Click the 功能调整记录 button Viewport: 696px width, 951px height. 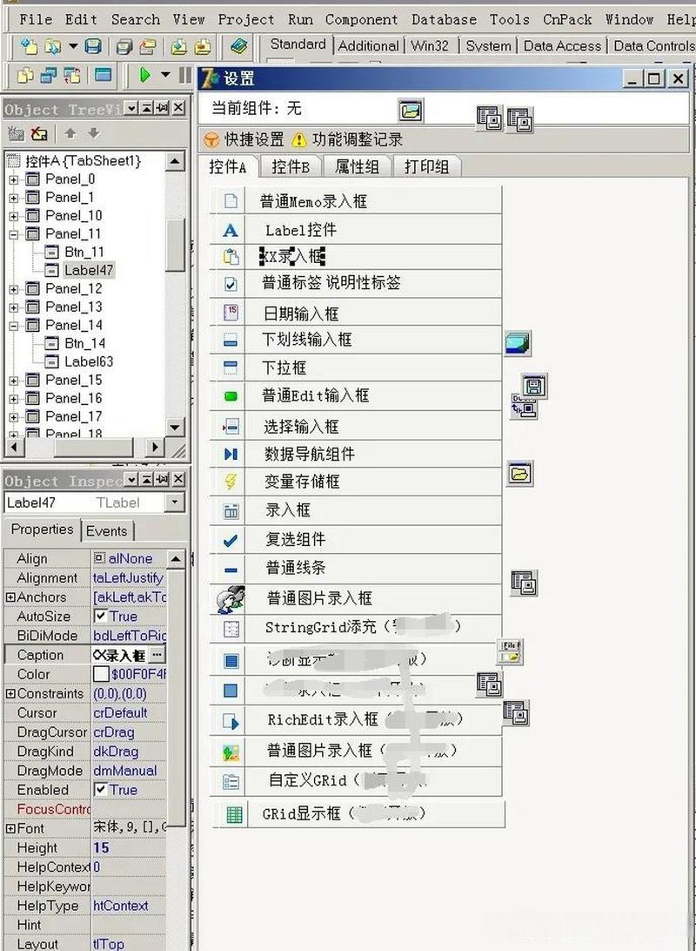(x=347, y=139)
